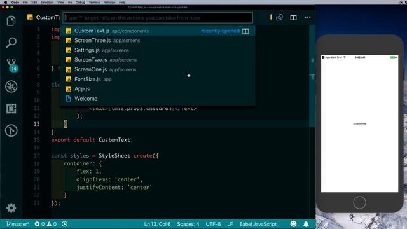Click the Apple menu icon
Viewport: 407px width, 229px height.
pyautogui.click(x=6, y=3)
